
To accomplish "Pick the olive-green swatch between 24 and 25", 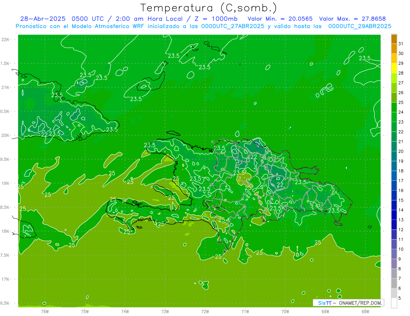I will coord(394,107).
